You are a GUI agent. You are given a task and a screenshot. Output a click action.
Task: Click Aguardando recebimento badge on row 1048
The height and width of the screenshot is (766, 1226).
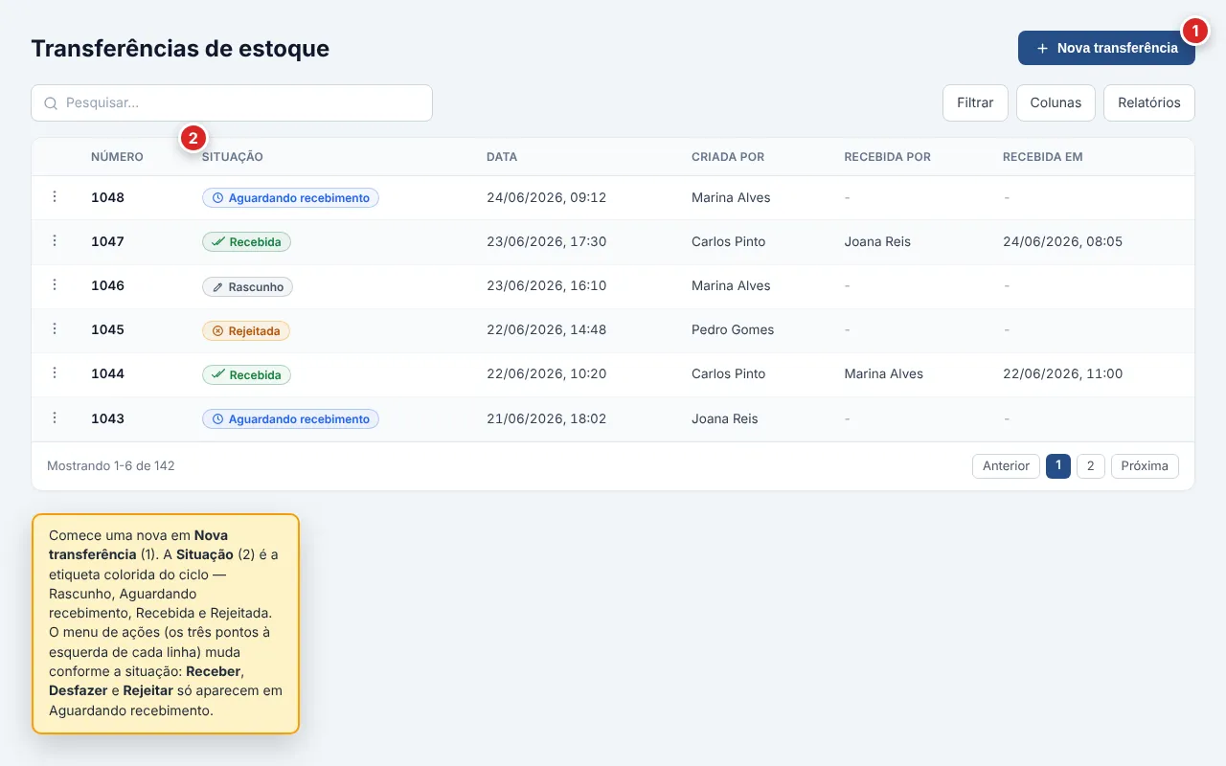pos(290,198)
